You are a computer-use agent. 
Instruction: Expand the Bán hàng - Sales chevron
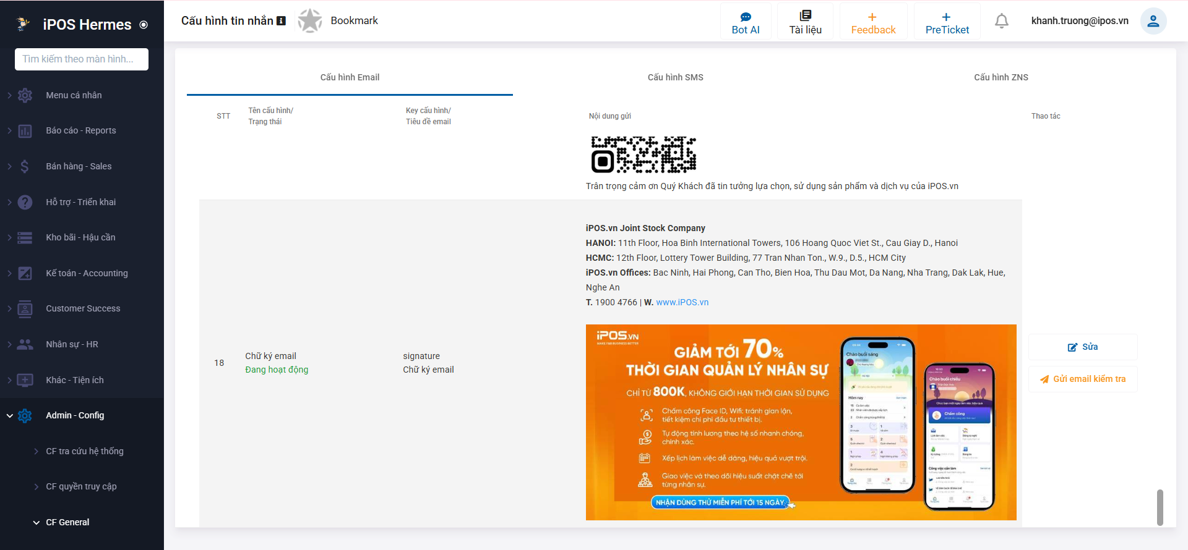(9, 166)
